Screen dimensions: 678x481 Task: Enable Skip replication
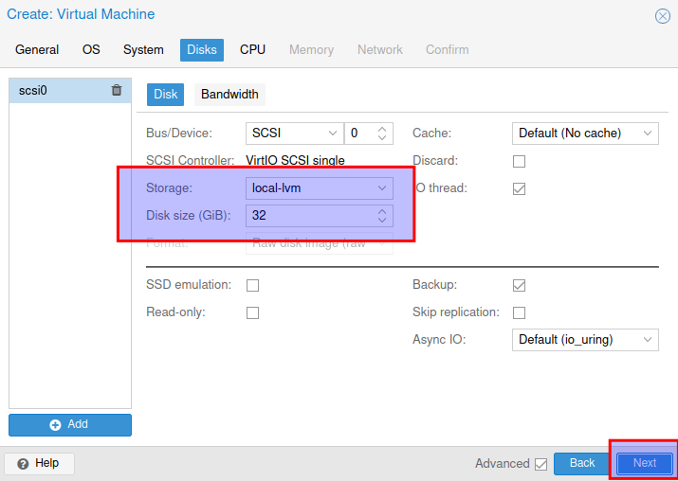(x=519, y=312)
